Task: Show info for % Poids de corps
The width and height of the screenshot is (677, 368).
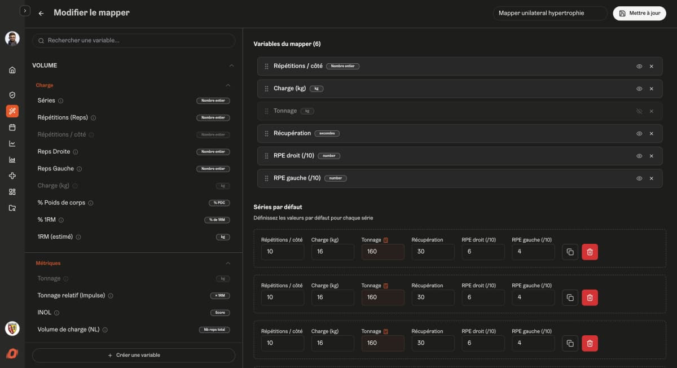Action: pos(91,203)
